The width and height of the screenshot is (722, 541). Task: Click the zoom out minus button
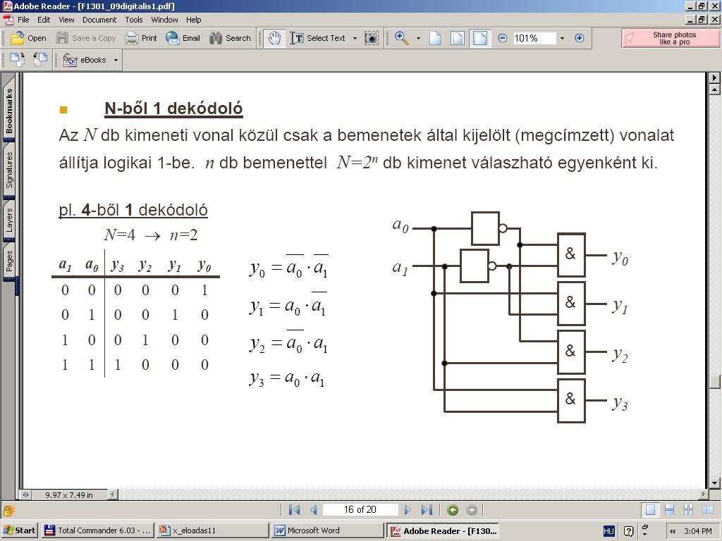coord(502,38)
